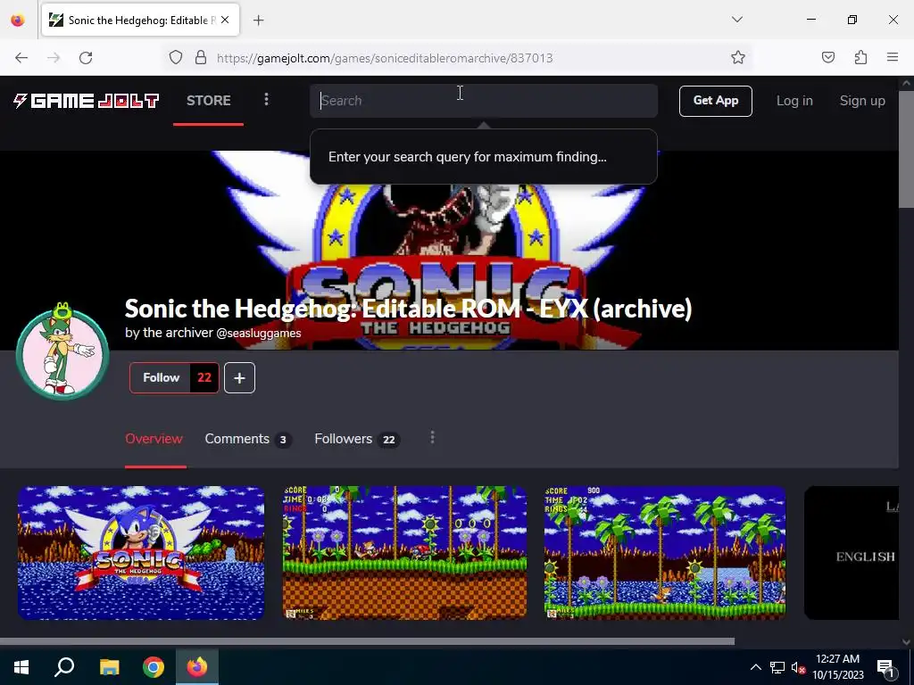Image resolution: width=914 pixels, height=685 pixels.
Task: Open the Green Hill gameplay screenshot with Knuckles
Action: point(404,553)
